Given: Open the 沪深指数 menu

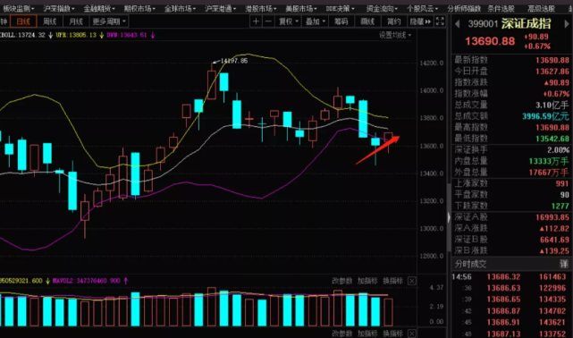Looking at the screenshot, I should [58, 8].
